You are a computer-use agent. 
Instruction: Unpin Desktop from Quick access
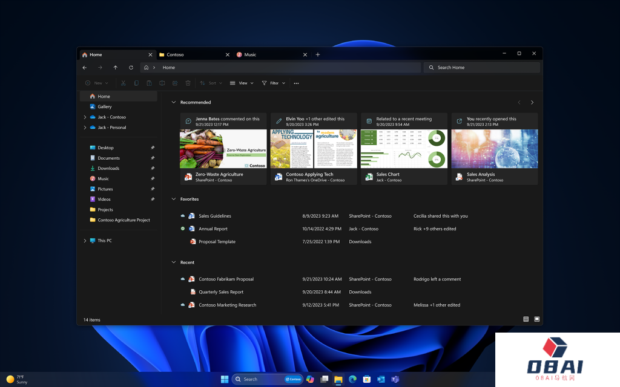[153, 148]
